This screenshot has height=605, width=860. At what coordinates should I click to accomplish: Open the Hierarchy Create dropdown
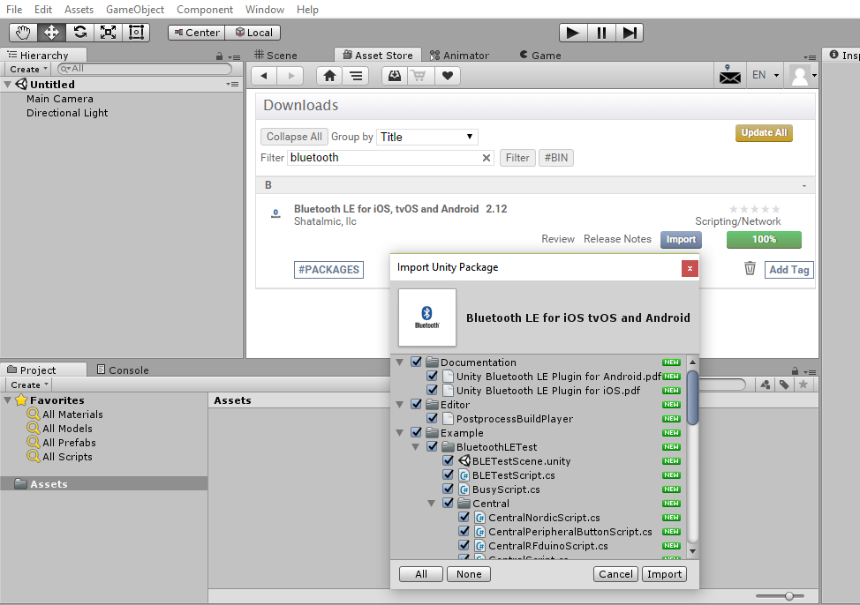(28, 69)
